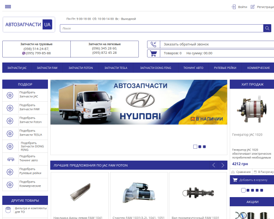The width and height of the screenshot is (274, 219).
Task: Open РУЛЕВЫЕ РЕЙКИ menu item
Action: click(x=225, y=68)
